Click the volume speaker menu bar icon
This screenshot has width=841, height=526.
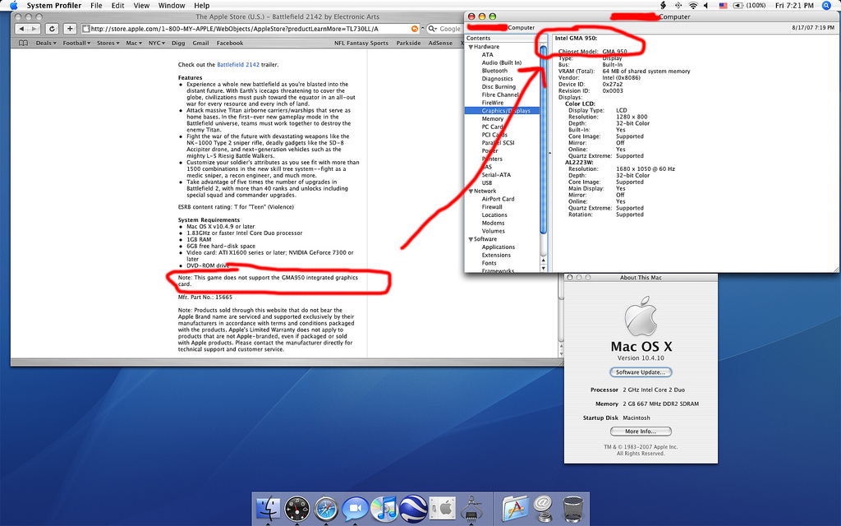click(x=706, y=6)
